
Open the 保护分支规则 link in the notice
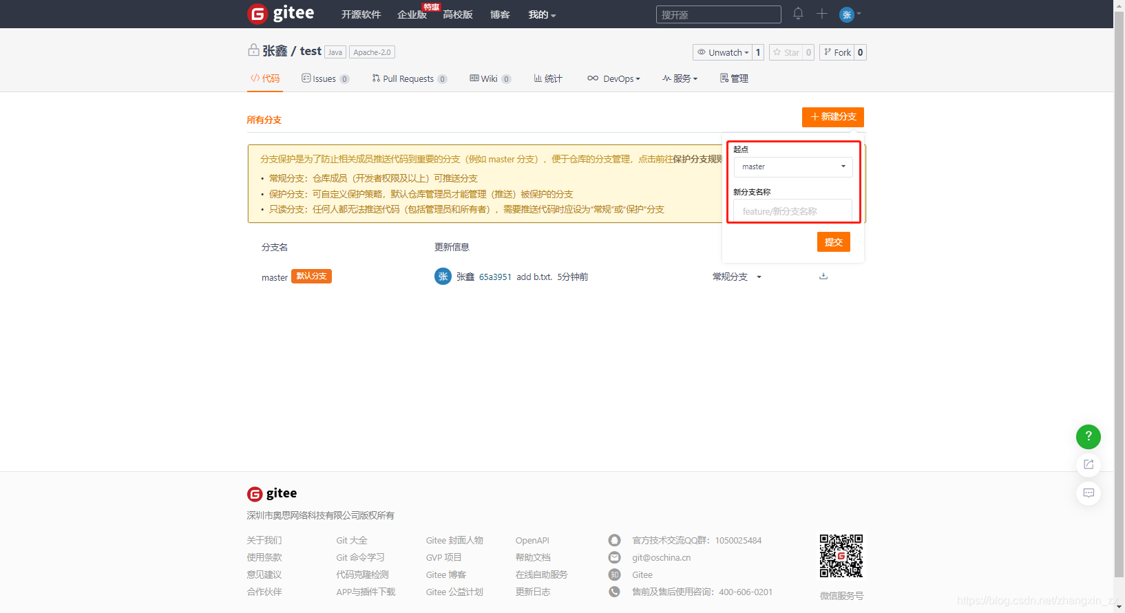pos(697,159)
